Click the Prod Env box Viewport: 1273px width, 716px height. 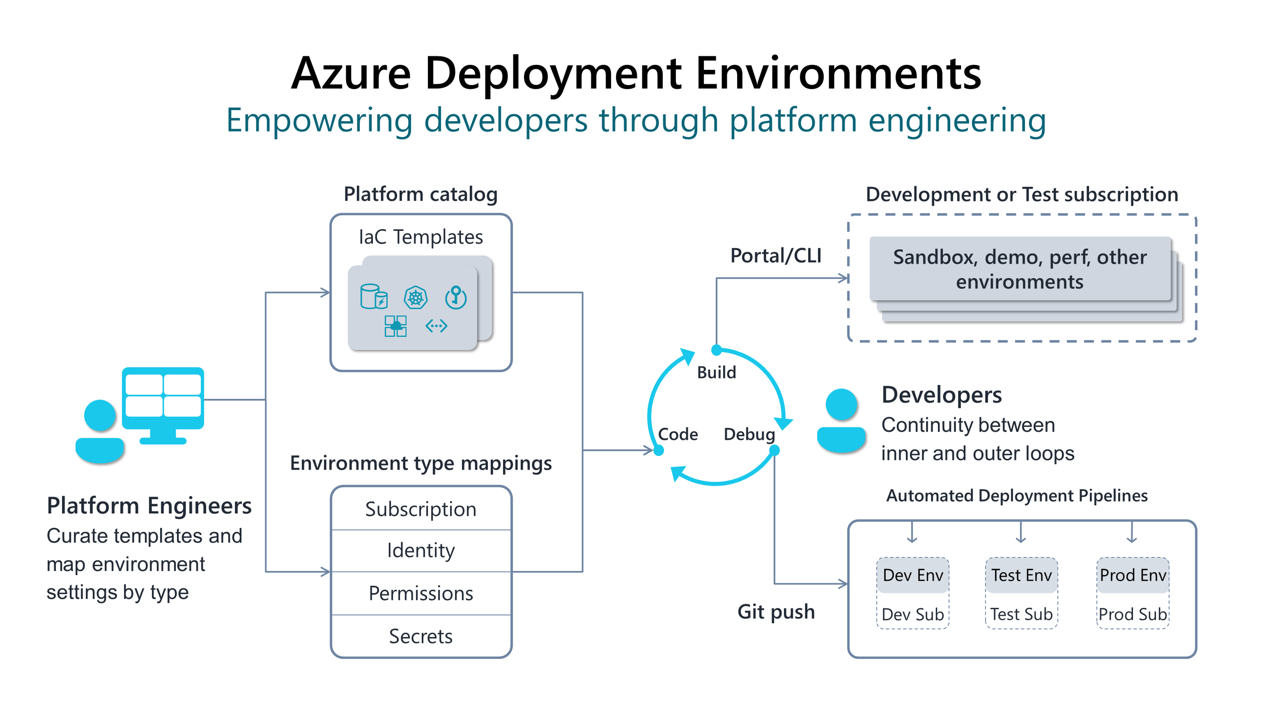coord(1133,575)
